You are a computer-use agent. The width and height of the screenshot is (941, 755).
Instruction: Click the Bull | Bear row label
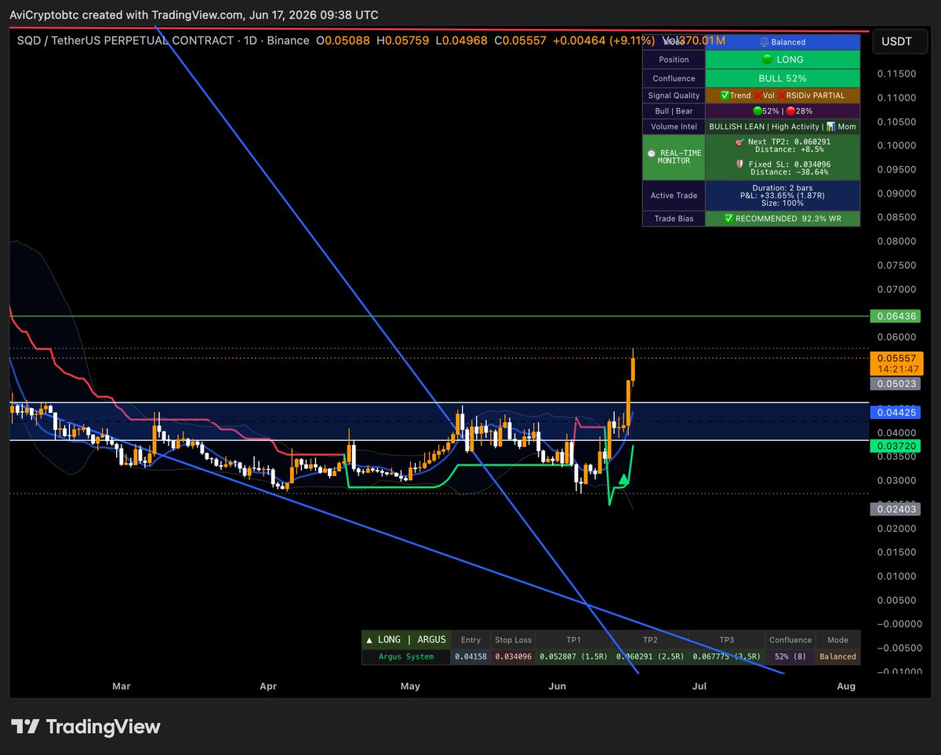(x=674, y=111)
